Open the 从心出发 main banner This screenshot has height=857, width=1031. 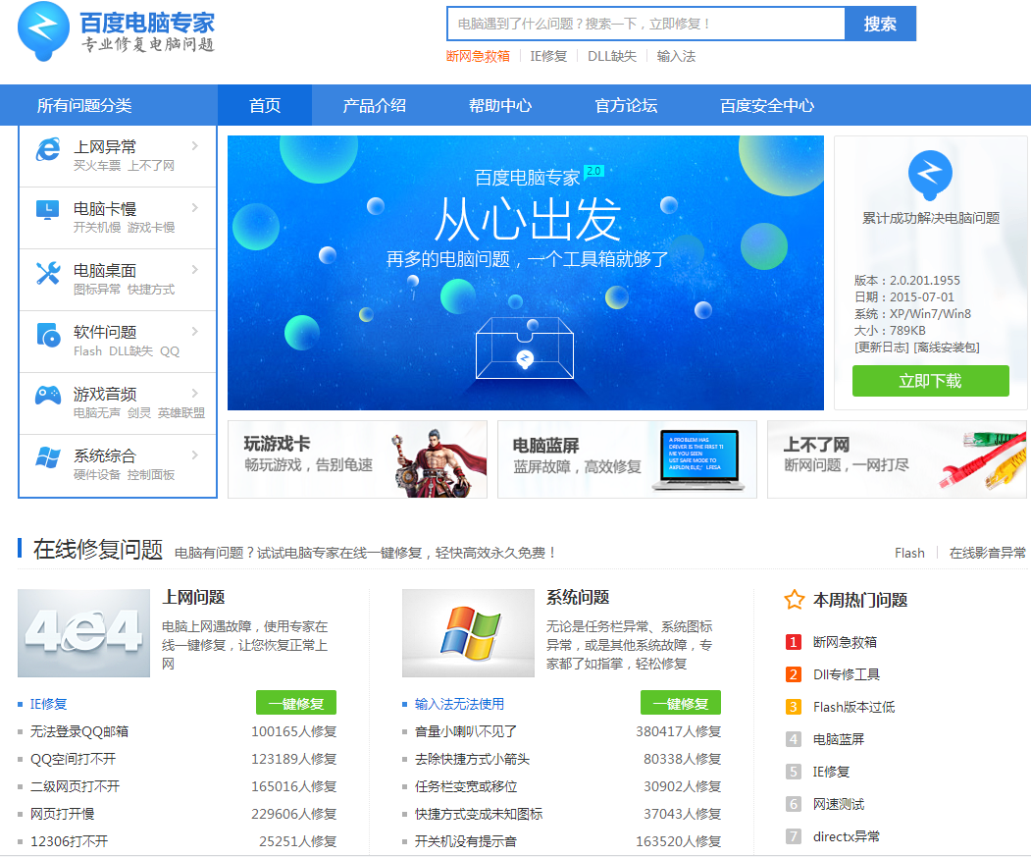[526, 273]
